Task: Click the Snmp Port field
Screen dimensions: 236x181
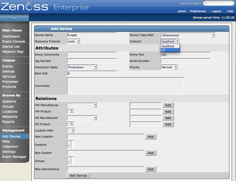Action: [x=185, y=55]
